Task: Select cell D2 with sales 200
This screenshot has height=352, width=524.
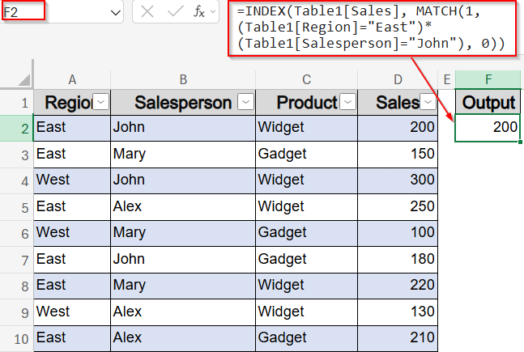Action: click(x=398, y=128)
